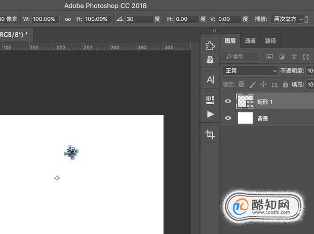Image resolution: width=314 pixels, height=234 pixels.
Task: Lock artboard nesting crop-like icon
Action: coord(274,85)
